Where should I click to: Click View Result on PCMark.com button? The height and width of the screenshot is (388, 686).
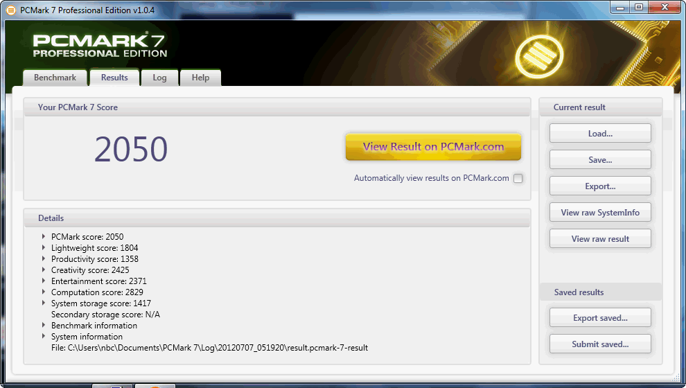(433, 146)
